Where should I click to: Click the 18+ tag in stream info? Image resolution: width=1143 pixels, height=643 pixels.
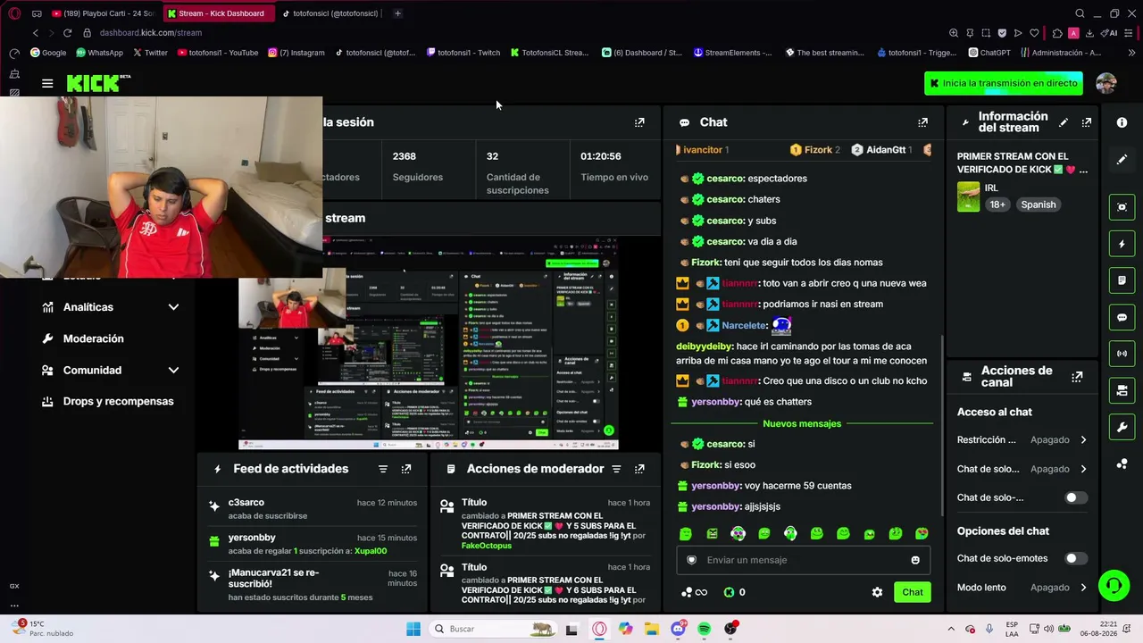997,205
